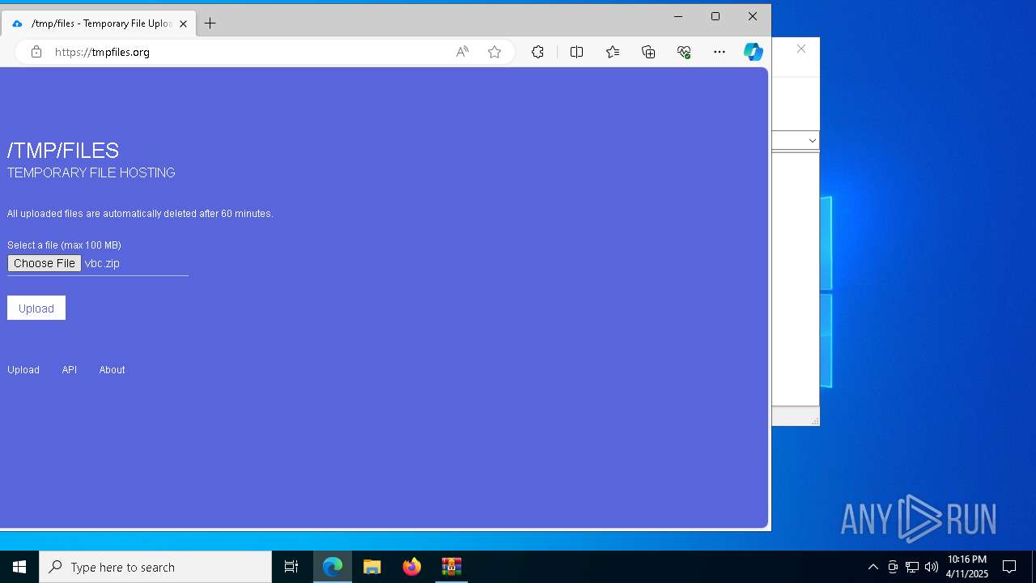This screenshot has height=583, width=1036.
Task: Click the Choose File button
Action: click(x=45, y=263)
